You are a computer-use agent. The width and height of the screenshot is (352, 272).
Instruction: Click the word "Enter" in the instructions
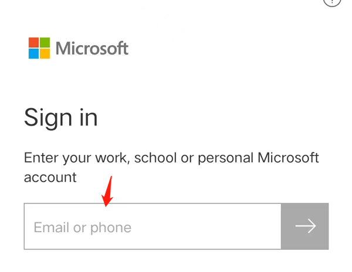click(42, 158)
